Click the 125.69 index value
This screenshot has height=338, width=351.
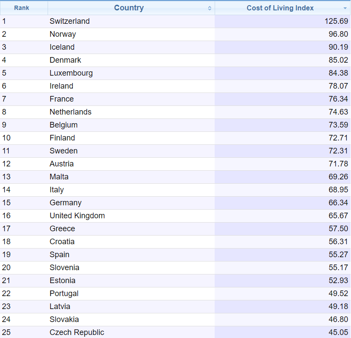[x=336, y=21]
